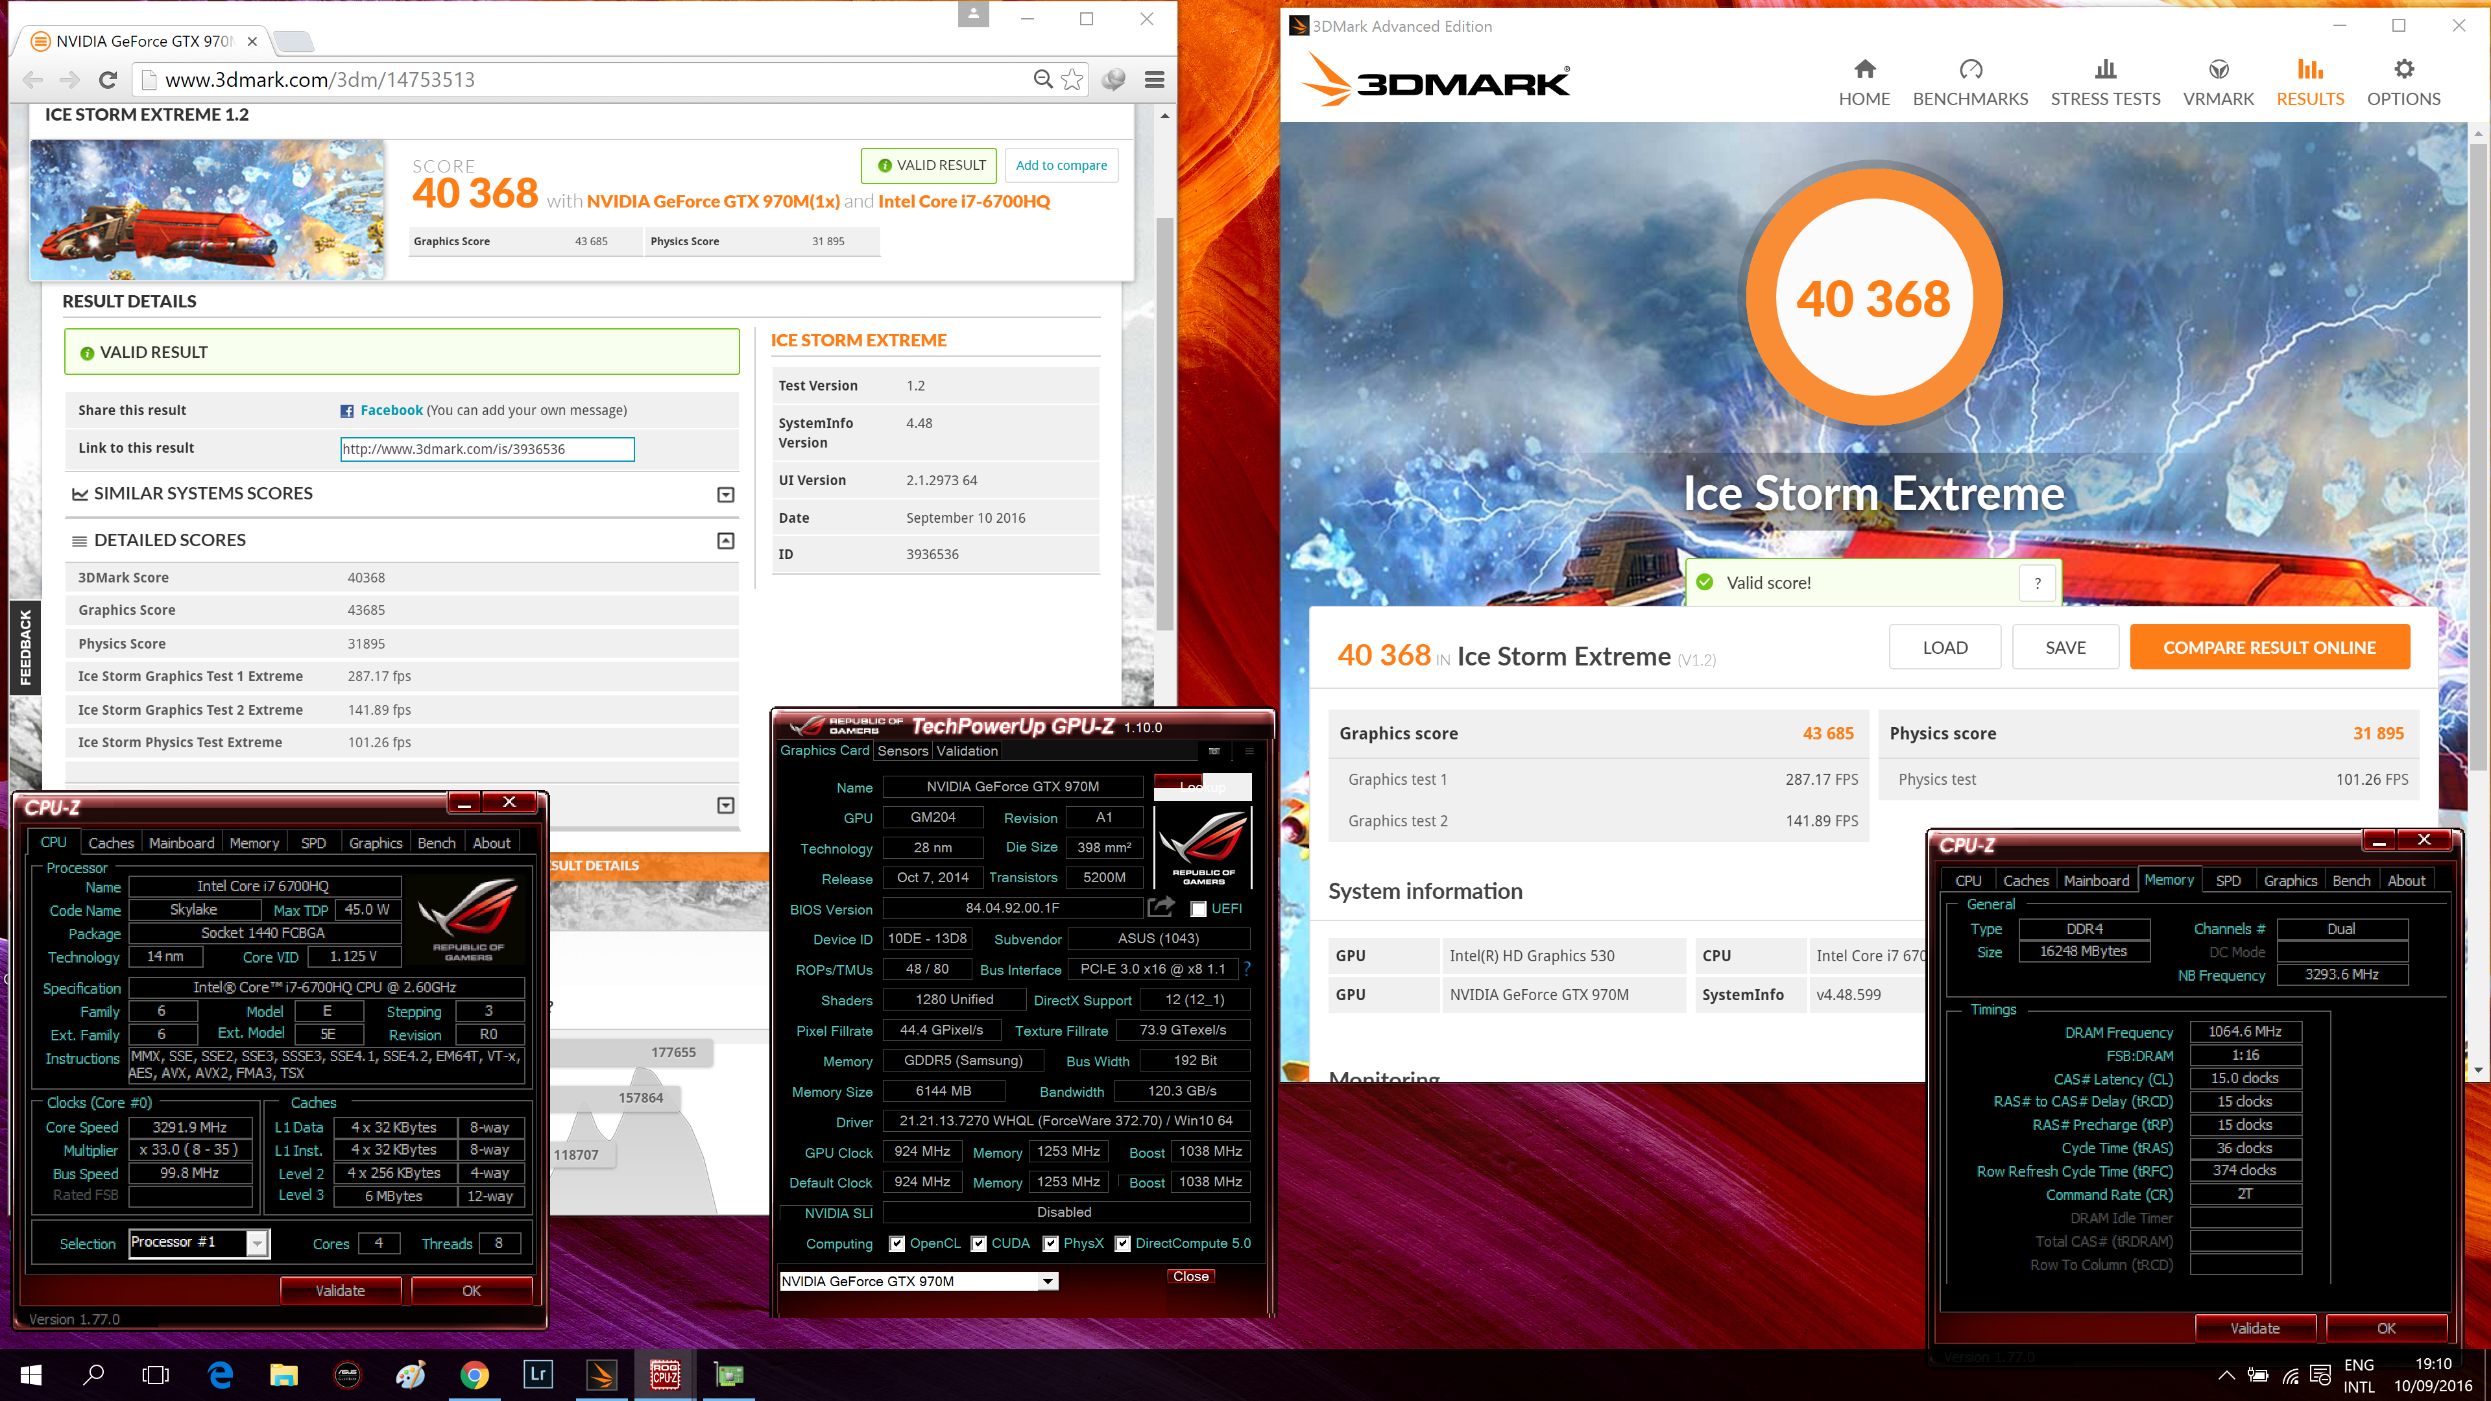
Task: Click the Bus Interface question mark in GPU-Z
Action: pyautogui.click(x=1247, y=968)
